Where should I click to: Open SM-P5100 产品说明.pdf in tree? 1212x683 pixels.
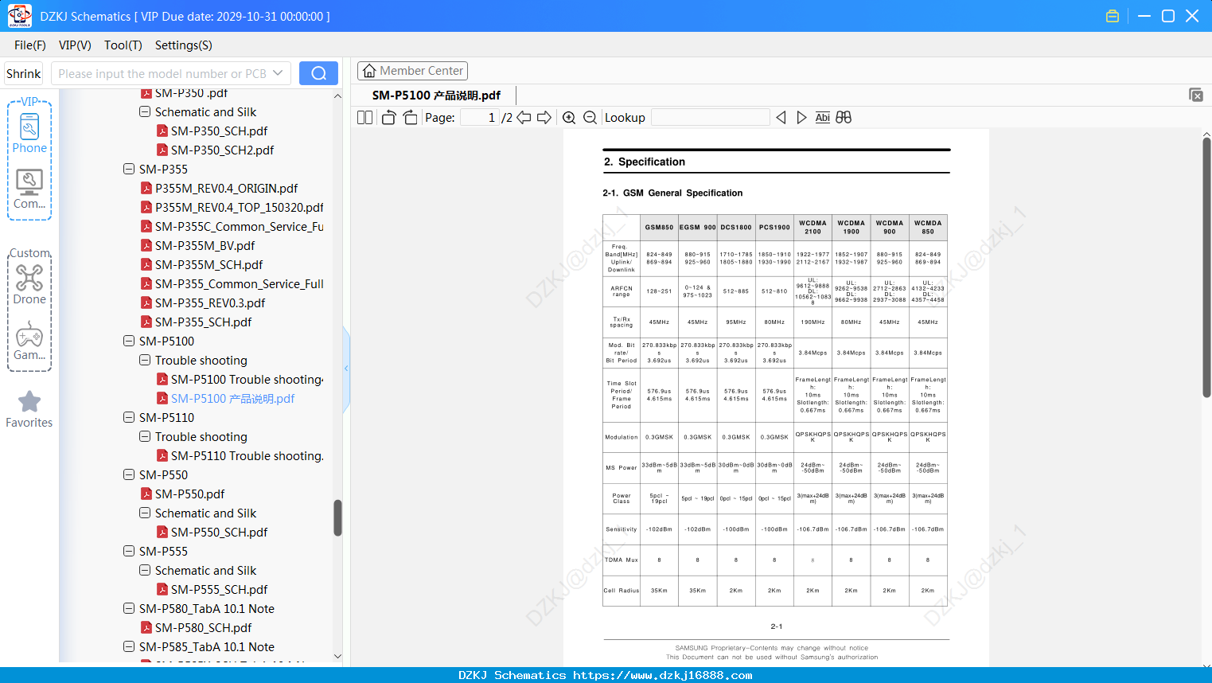coord(232,398)
